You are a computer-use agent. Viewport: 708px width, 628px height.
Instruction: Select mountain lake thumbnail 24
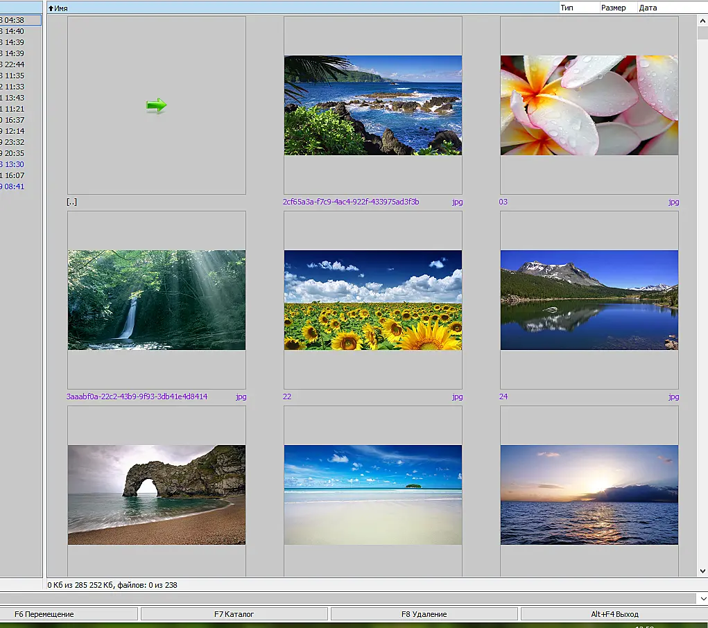tap(589, 300)
